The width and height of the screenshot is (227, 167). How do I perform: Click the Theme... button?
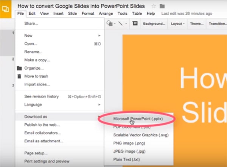[196, 23]
